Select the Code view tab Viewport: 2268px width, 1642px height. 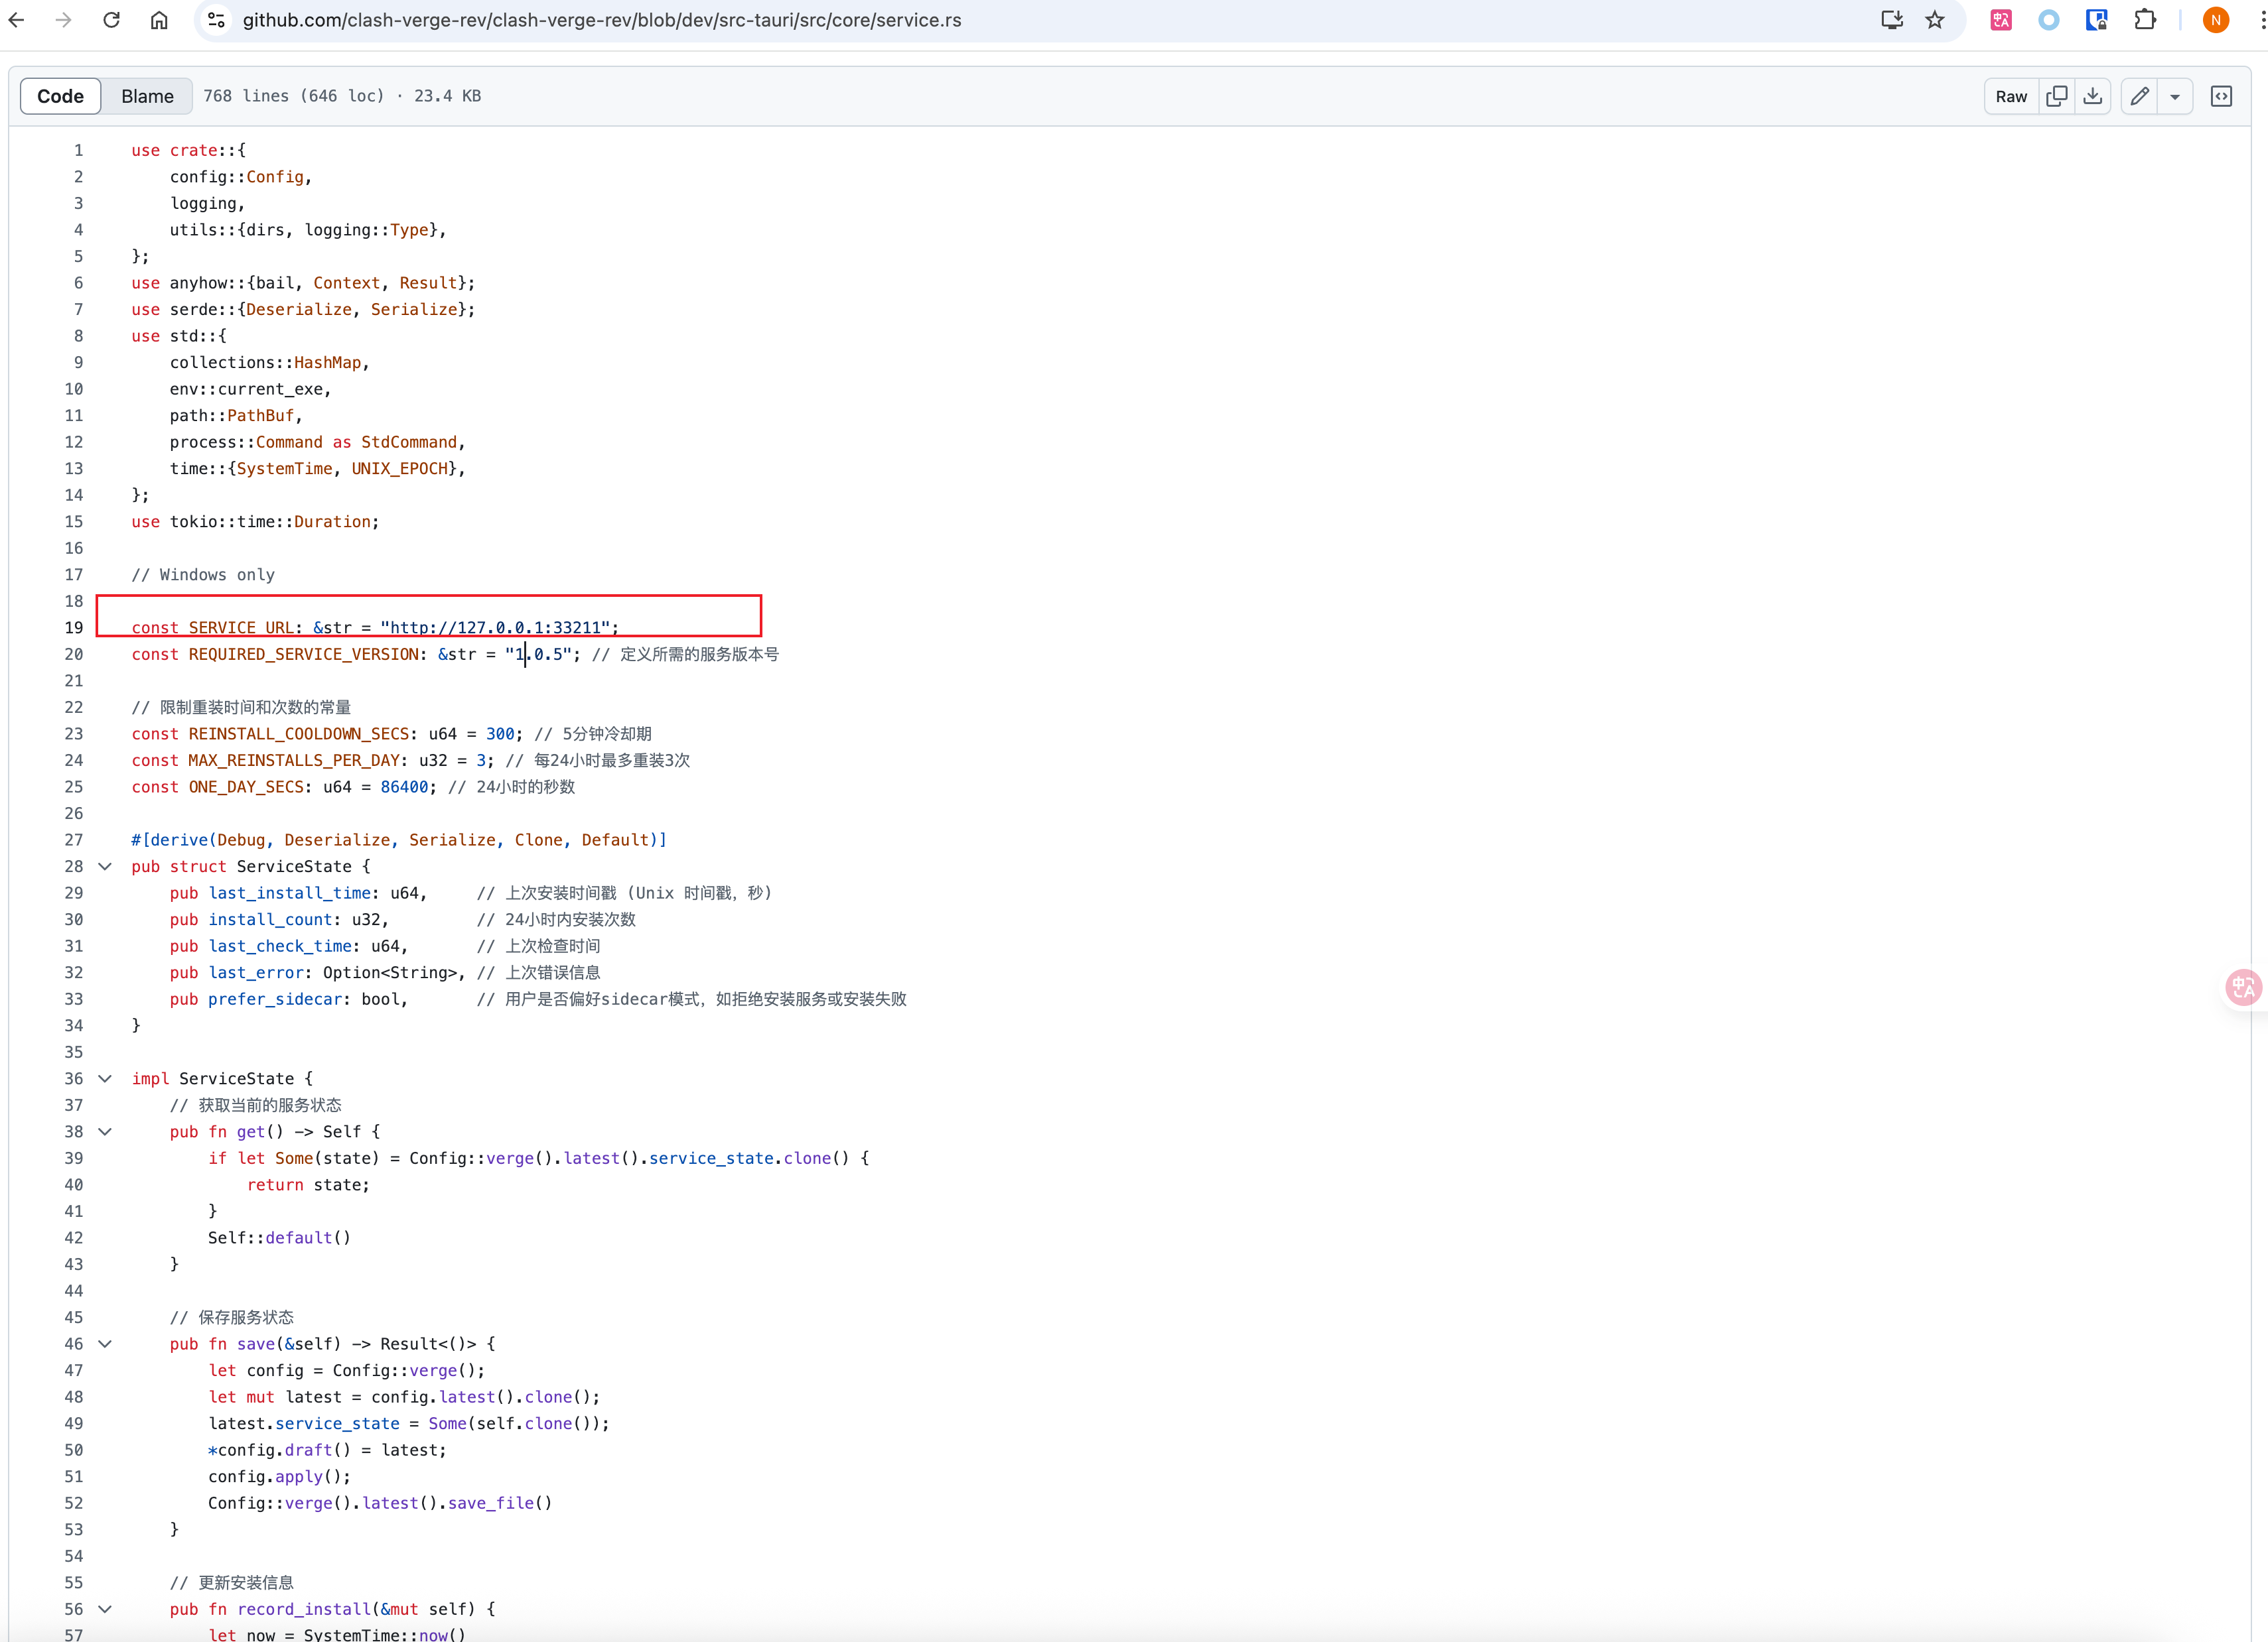tap(60, 96)
